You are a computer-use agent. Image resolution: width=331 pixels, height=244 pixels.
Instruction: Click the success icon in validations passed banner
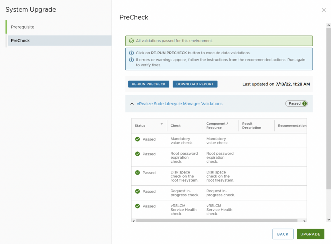click(131, 41)
